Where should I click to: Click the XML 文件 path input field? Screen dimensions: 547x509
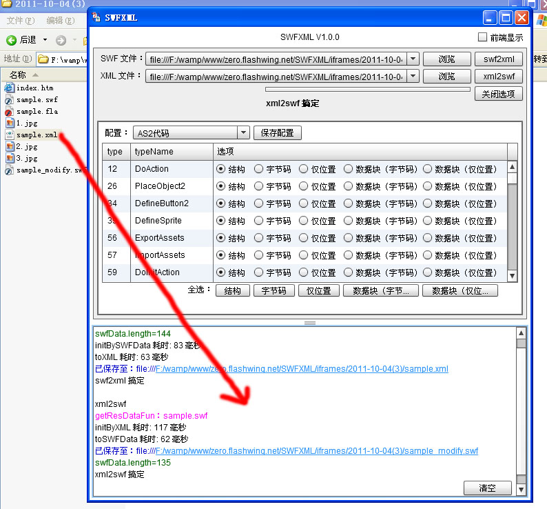[276, 76]
